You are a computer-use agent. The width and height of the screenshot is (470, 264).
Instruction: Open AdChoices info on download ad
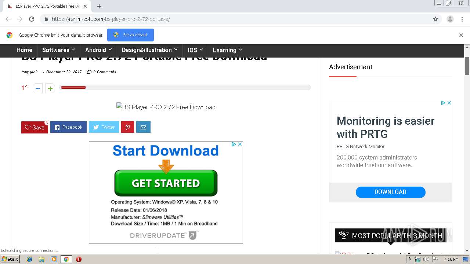[234, 144]
